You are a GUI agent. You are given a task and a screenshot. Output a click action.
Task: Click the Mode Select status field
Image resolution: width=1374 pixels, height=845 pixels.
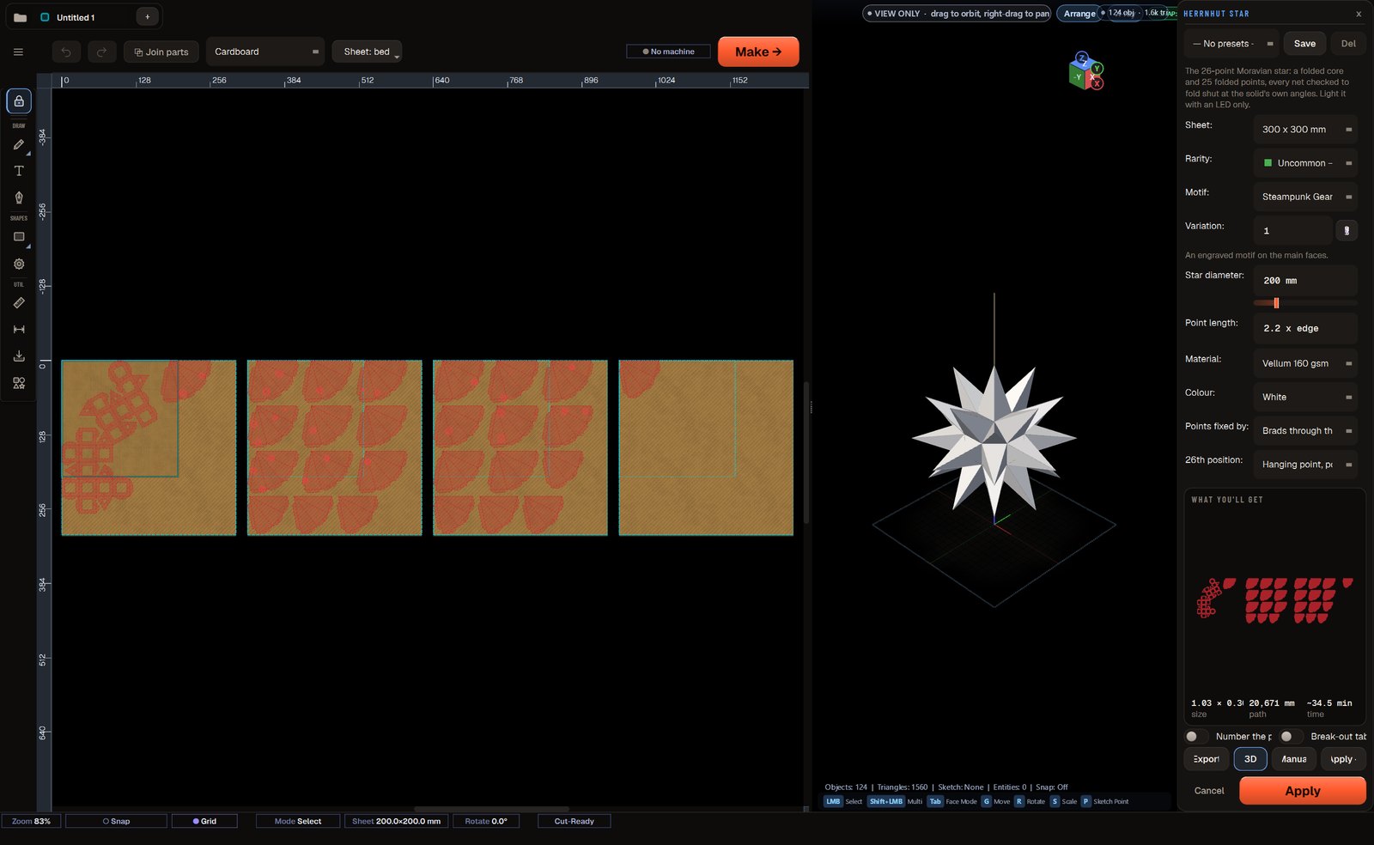(x=298, y=821)
